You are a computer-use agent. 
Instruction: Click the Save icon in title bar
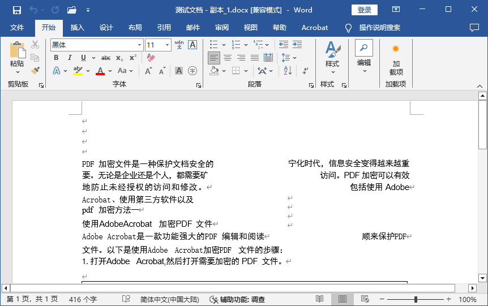click(16, 10)
